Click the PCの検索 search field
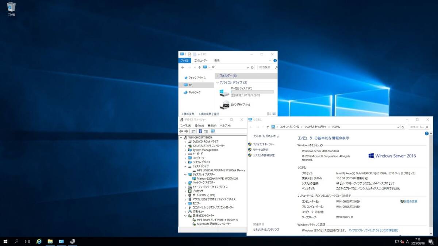Image resolution: width=438 pixels, height=246 pixels. point(265,67)
